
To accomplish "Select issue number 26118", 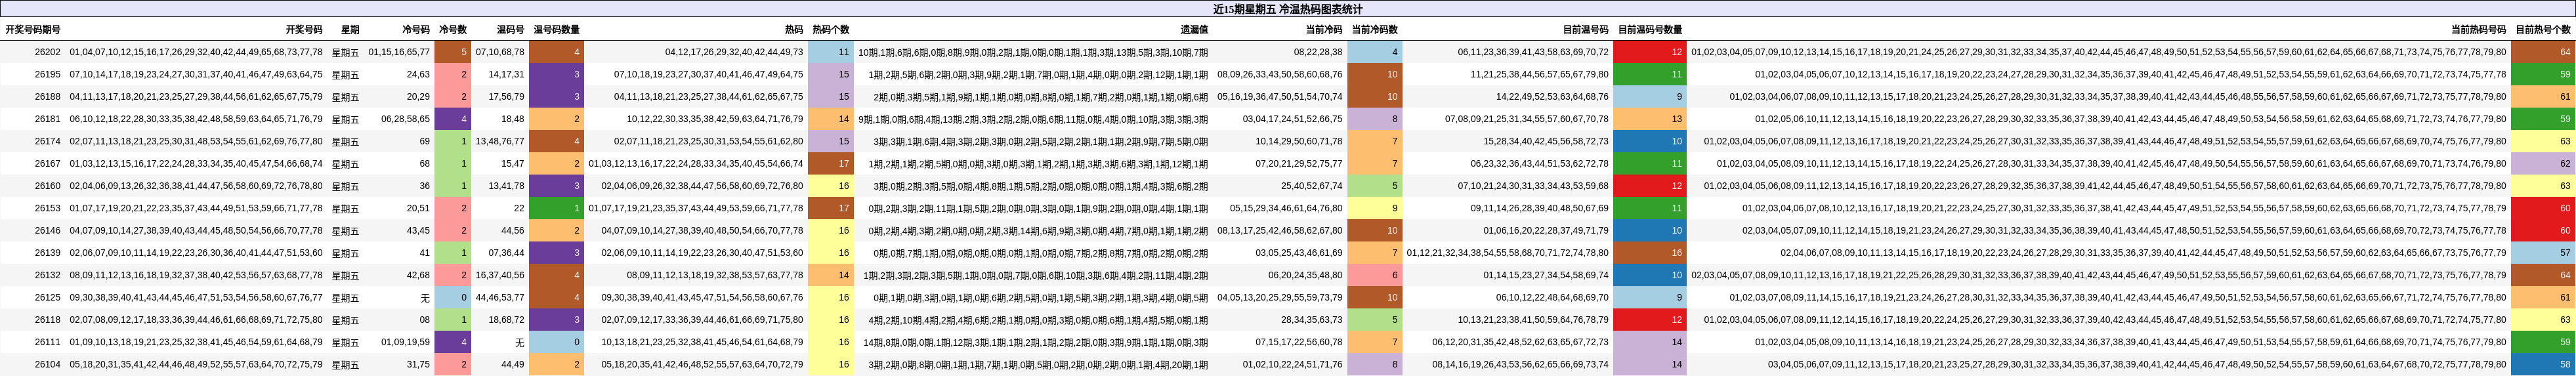I will (x=47, y=320).
